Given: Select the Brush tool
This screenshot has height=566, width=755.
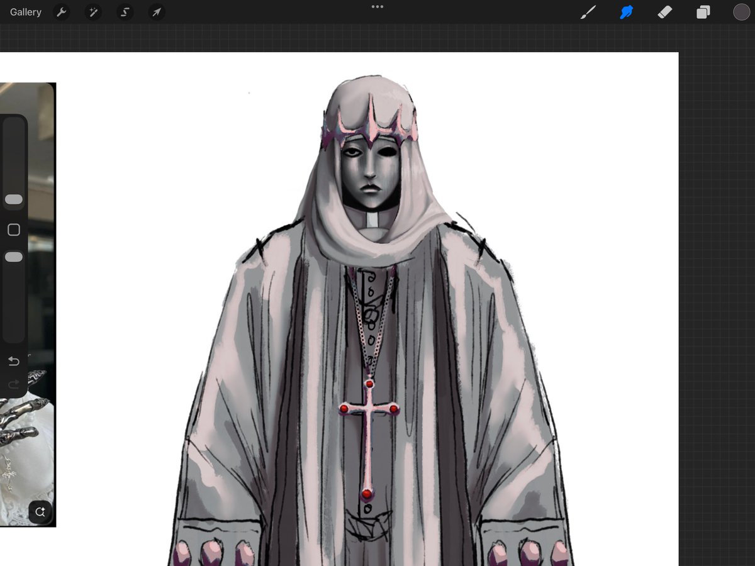Looking at the screenshot, I should coord(588,12).
